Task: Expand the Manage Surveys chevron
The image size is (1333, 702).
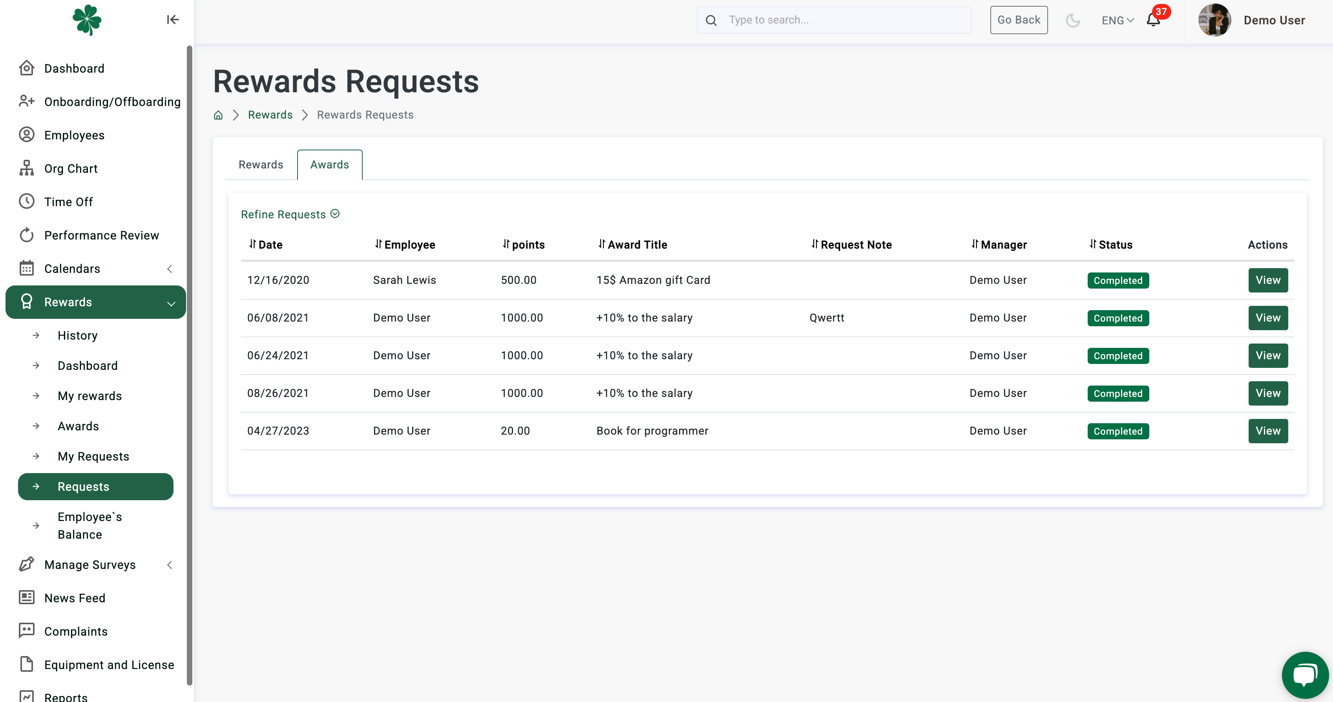Action: pos(170,565)
